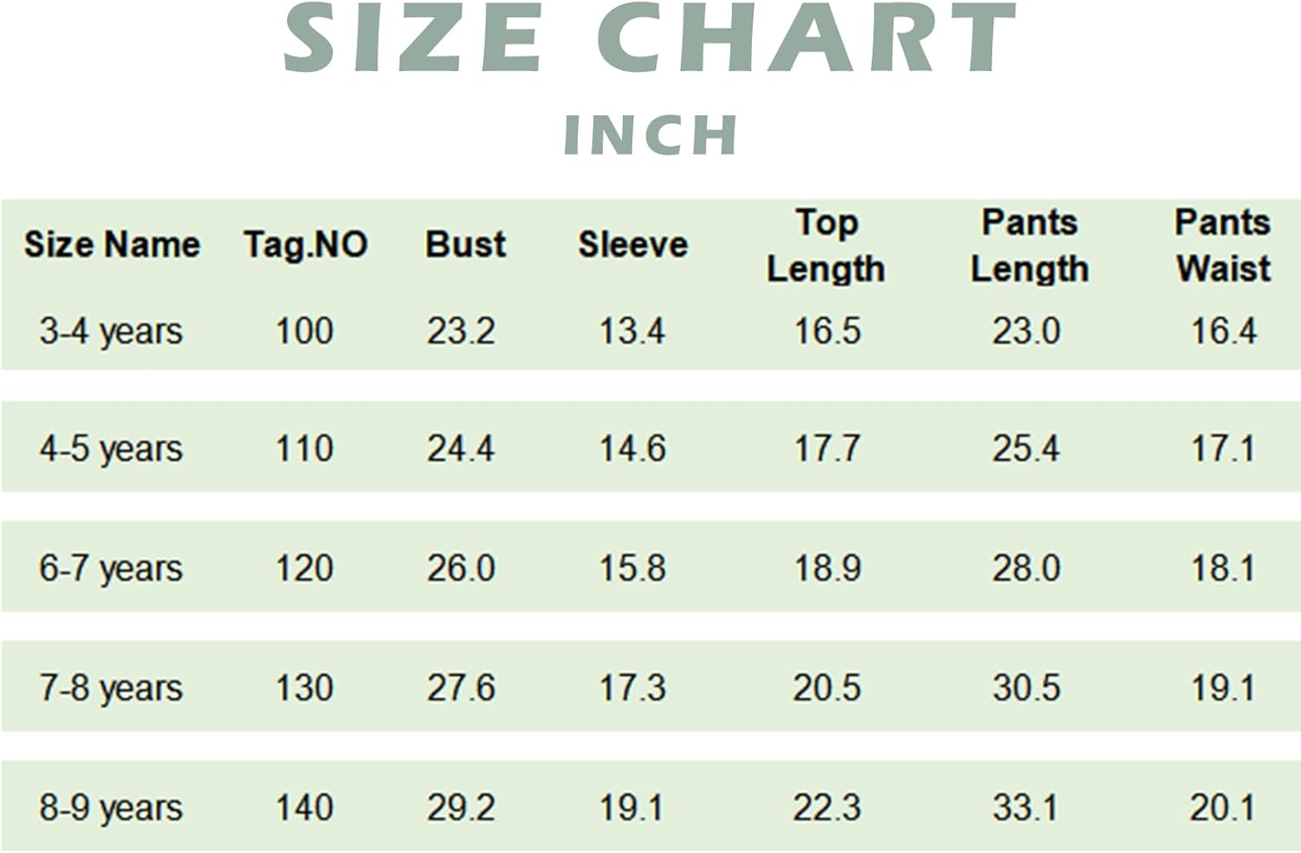Click tag number 120

pyautogui.click(x=304, y=568)
